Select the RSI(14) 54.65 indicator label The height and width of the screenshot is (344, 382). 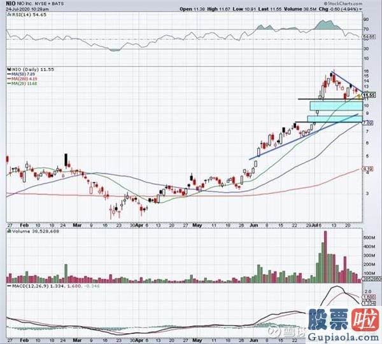tap(29, 15)
